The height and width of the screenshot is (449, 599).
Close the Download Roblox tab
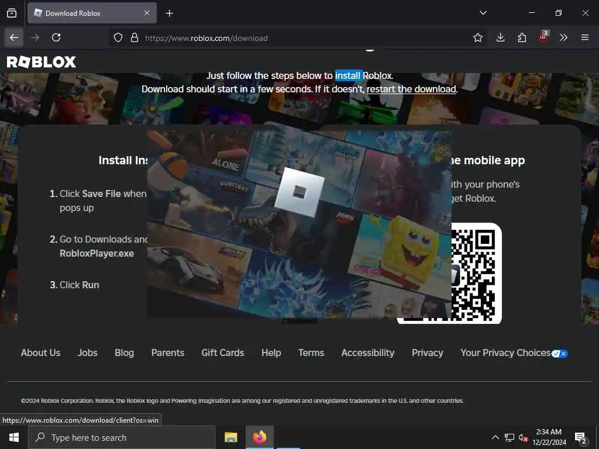coord(147,13)
